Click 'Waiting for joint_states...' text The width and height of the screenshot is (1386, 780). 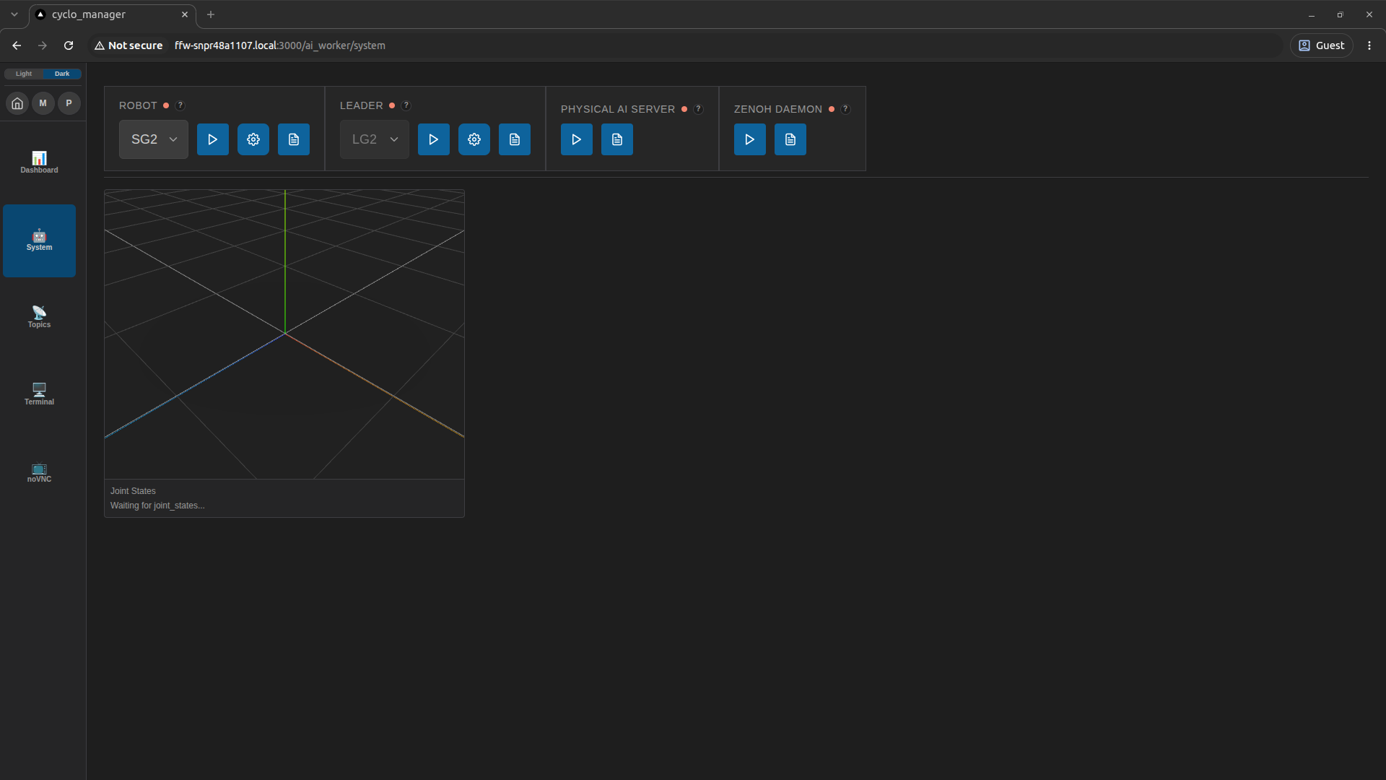[x=157, y=506]
